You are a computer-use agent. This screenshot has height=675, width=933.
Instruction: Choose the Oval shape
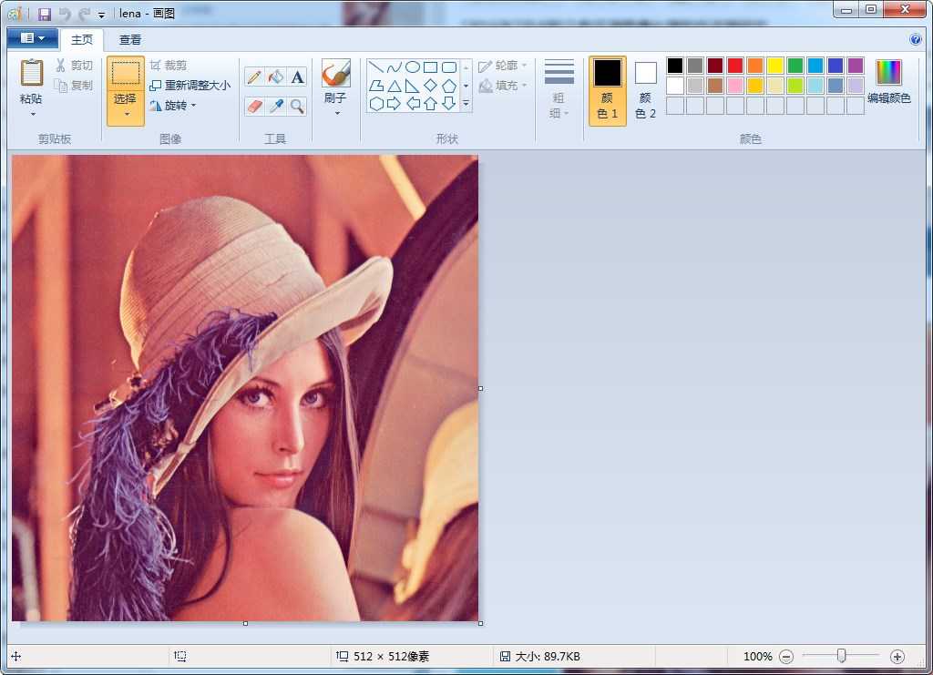(413, 66)
